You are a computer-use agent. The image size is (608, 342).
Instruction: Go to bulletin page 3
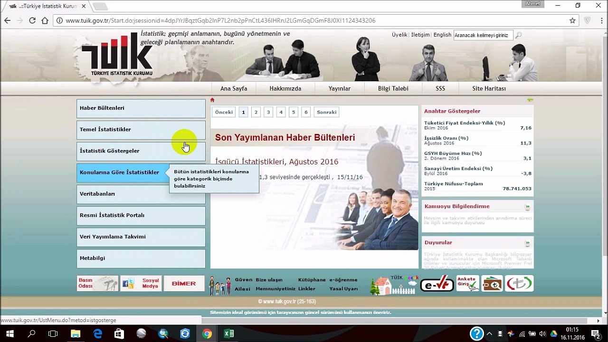[268, 112]
